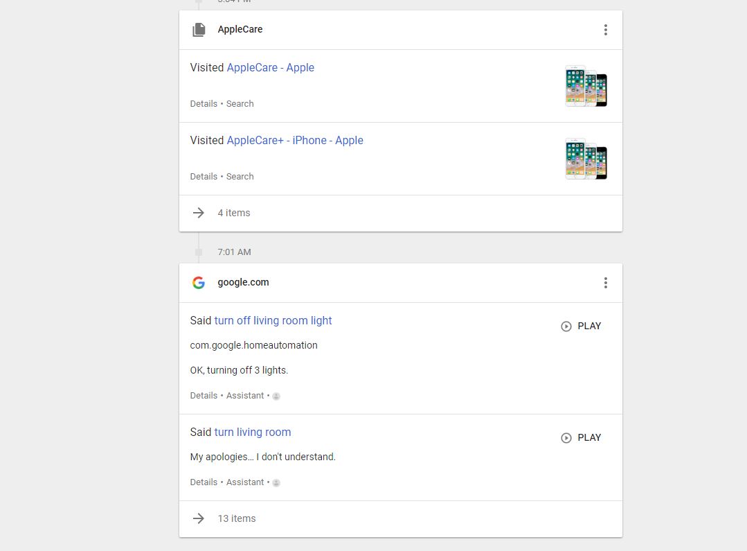
Task: Open the AppleCare card's three-dot menu
Action: tap(606, 30)
